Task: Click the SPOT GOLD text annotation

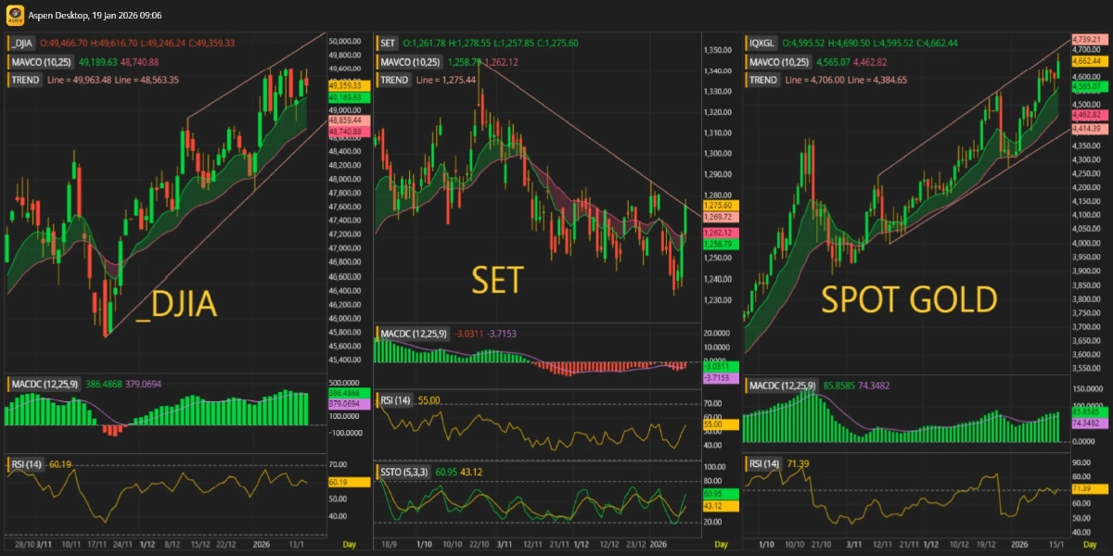Action: tap(909, 299)
